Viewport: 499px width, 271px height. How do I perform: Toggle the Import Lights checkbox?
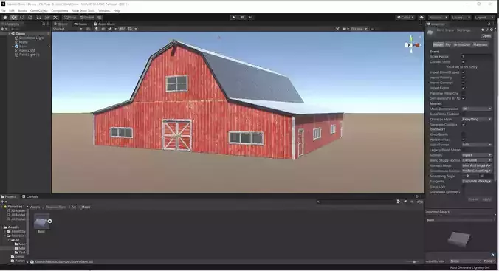464,88
